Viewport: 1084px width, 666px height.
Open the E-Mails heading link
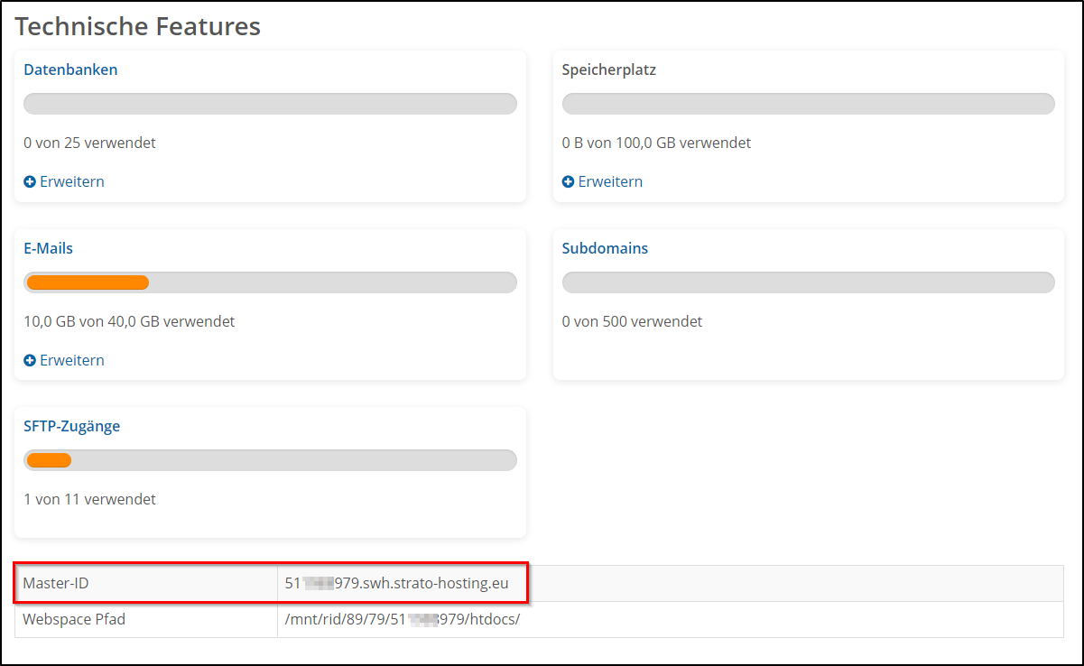coord(48,248)
